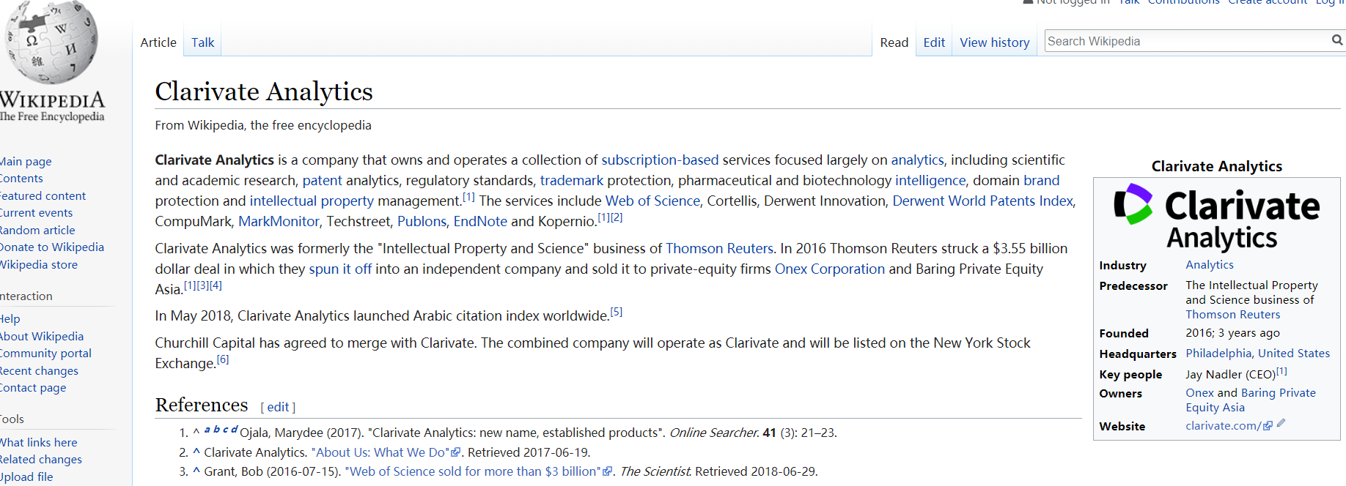Click the caret back-link of reference 2
The height and width of the screenshot is (486, 1346).
click(196, 452)
